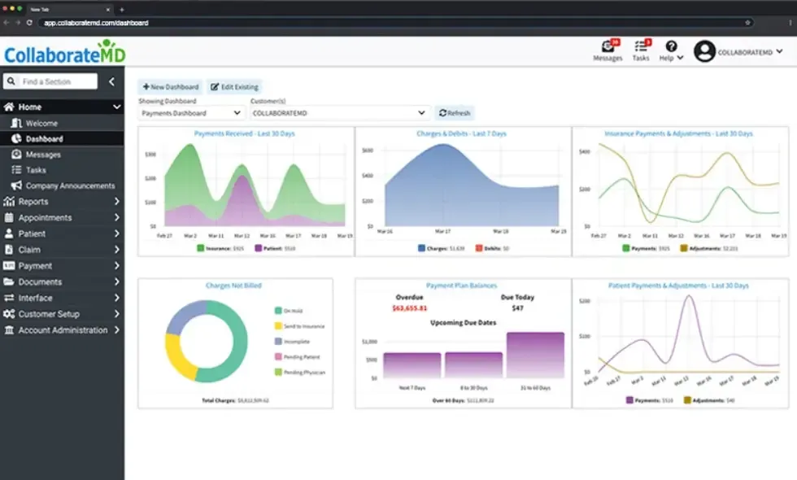This screenshot has width=797, height=480.
Task: Click the Edit Existing button
Action: (x=234, y=87)
